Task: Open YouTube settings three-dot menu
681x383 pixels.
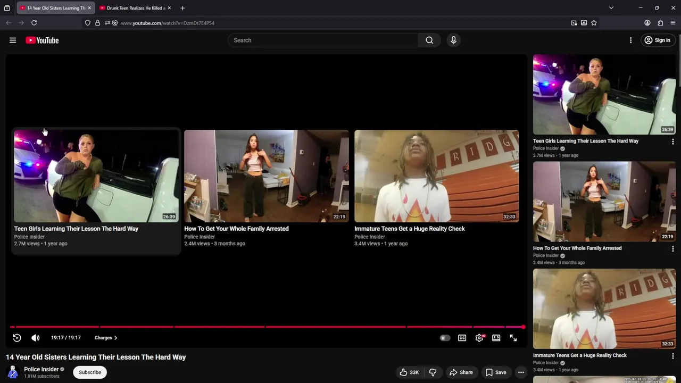Action: pos(630,40)
